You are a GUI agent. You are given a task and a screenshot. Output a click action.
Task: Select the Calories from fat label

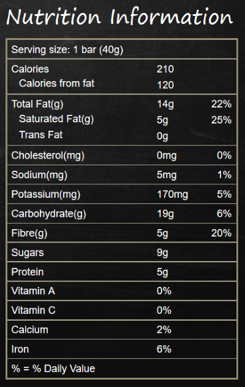(56, 84)
